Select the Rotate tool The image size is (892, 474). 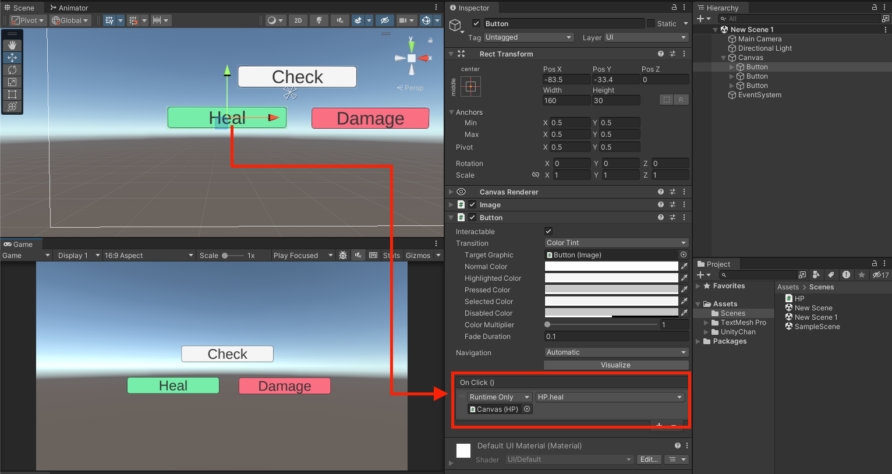coord(12,69)
